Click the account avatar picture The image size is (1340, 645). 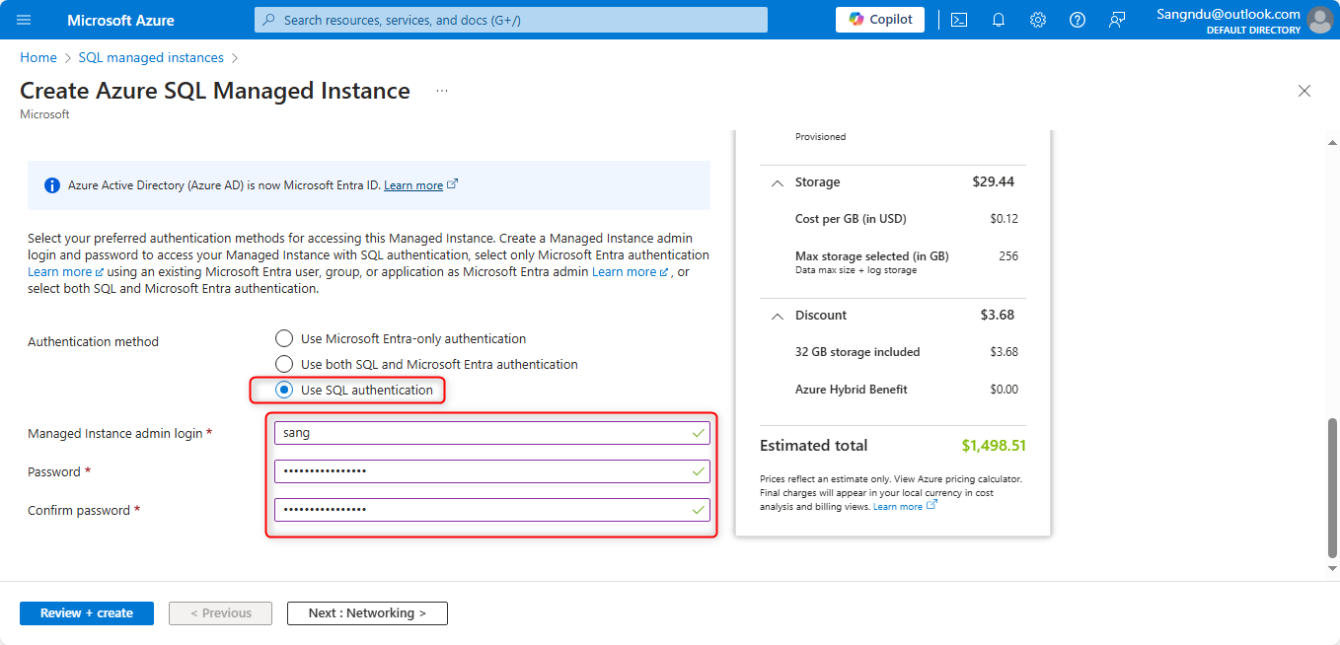click(x=1319, y=20)
